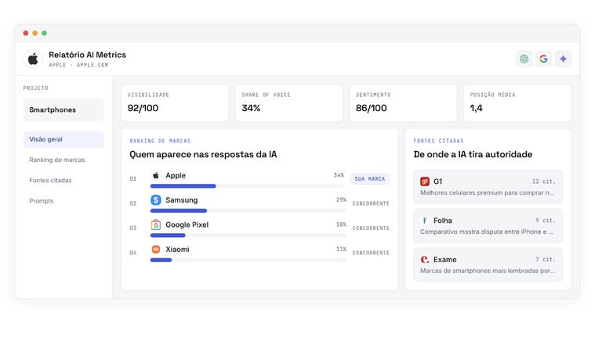Click 'Quem aparece nas respostas da IA' heading
The width and height of the screenshot is (602, 338).
tap(203, 154)
